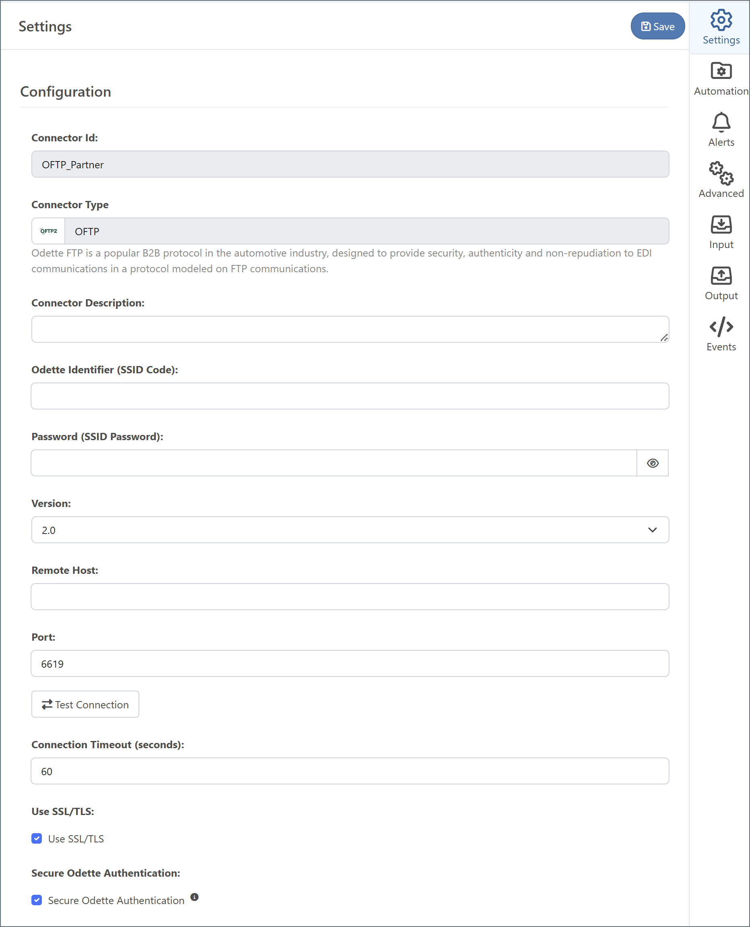Click into the Odette Identifier SSID Code field
The height and width of the screenshot is (927, 750).
[350, 396]
